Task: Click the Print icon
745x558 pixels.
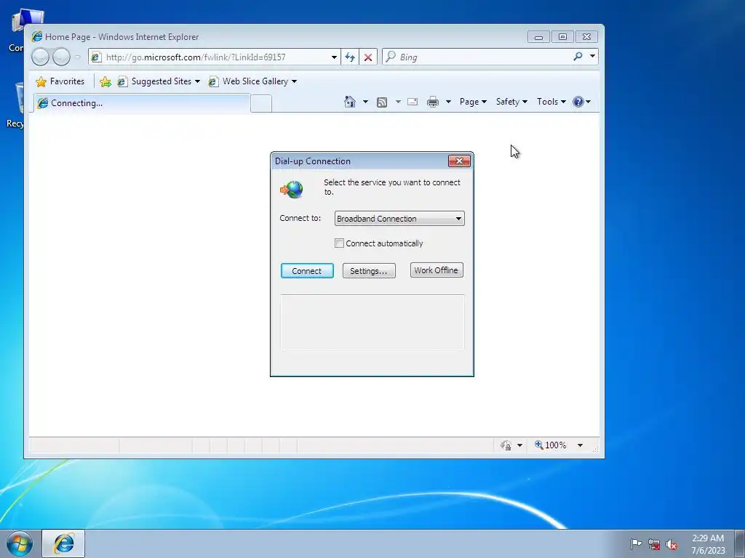Action: pyautogui.click(x=432, y=102)
